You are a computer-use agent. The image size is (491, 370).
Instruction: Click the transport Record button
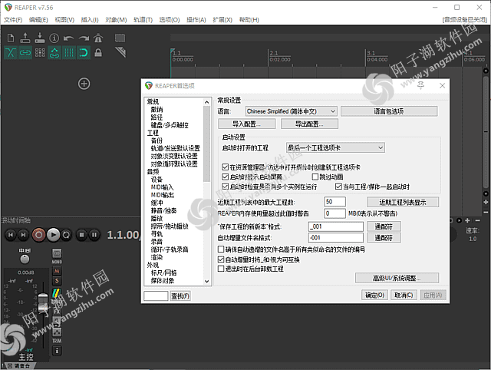click(39, 235)
